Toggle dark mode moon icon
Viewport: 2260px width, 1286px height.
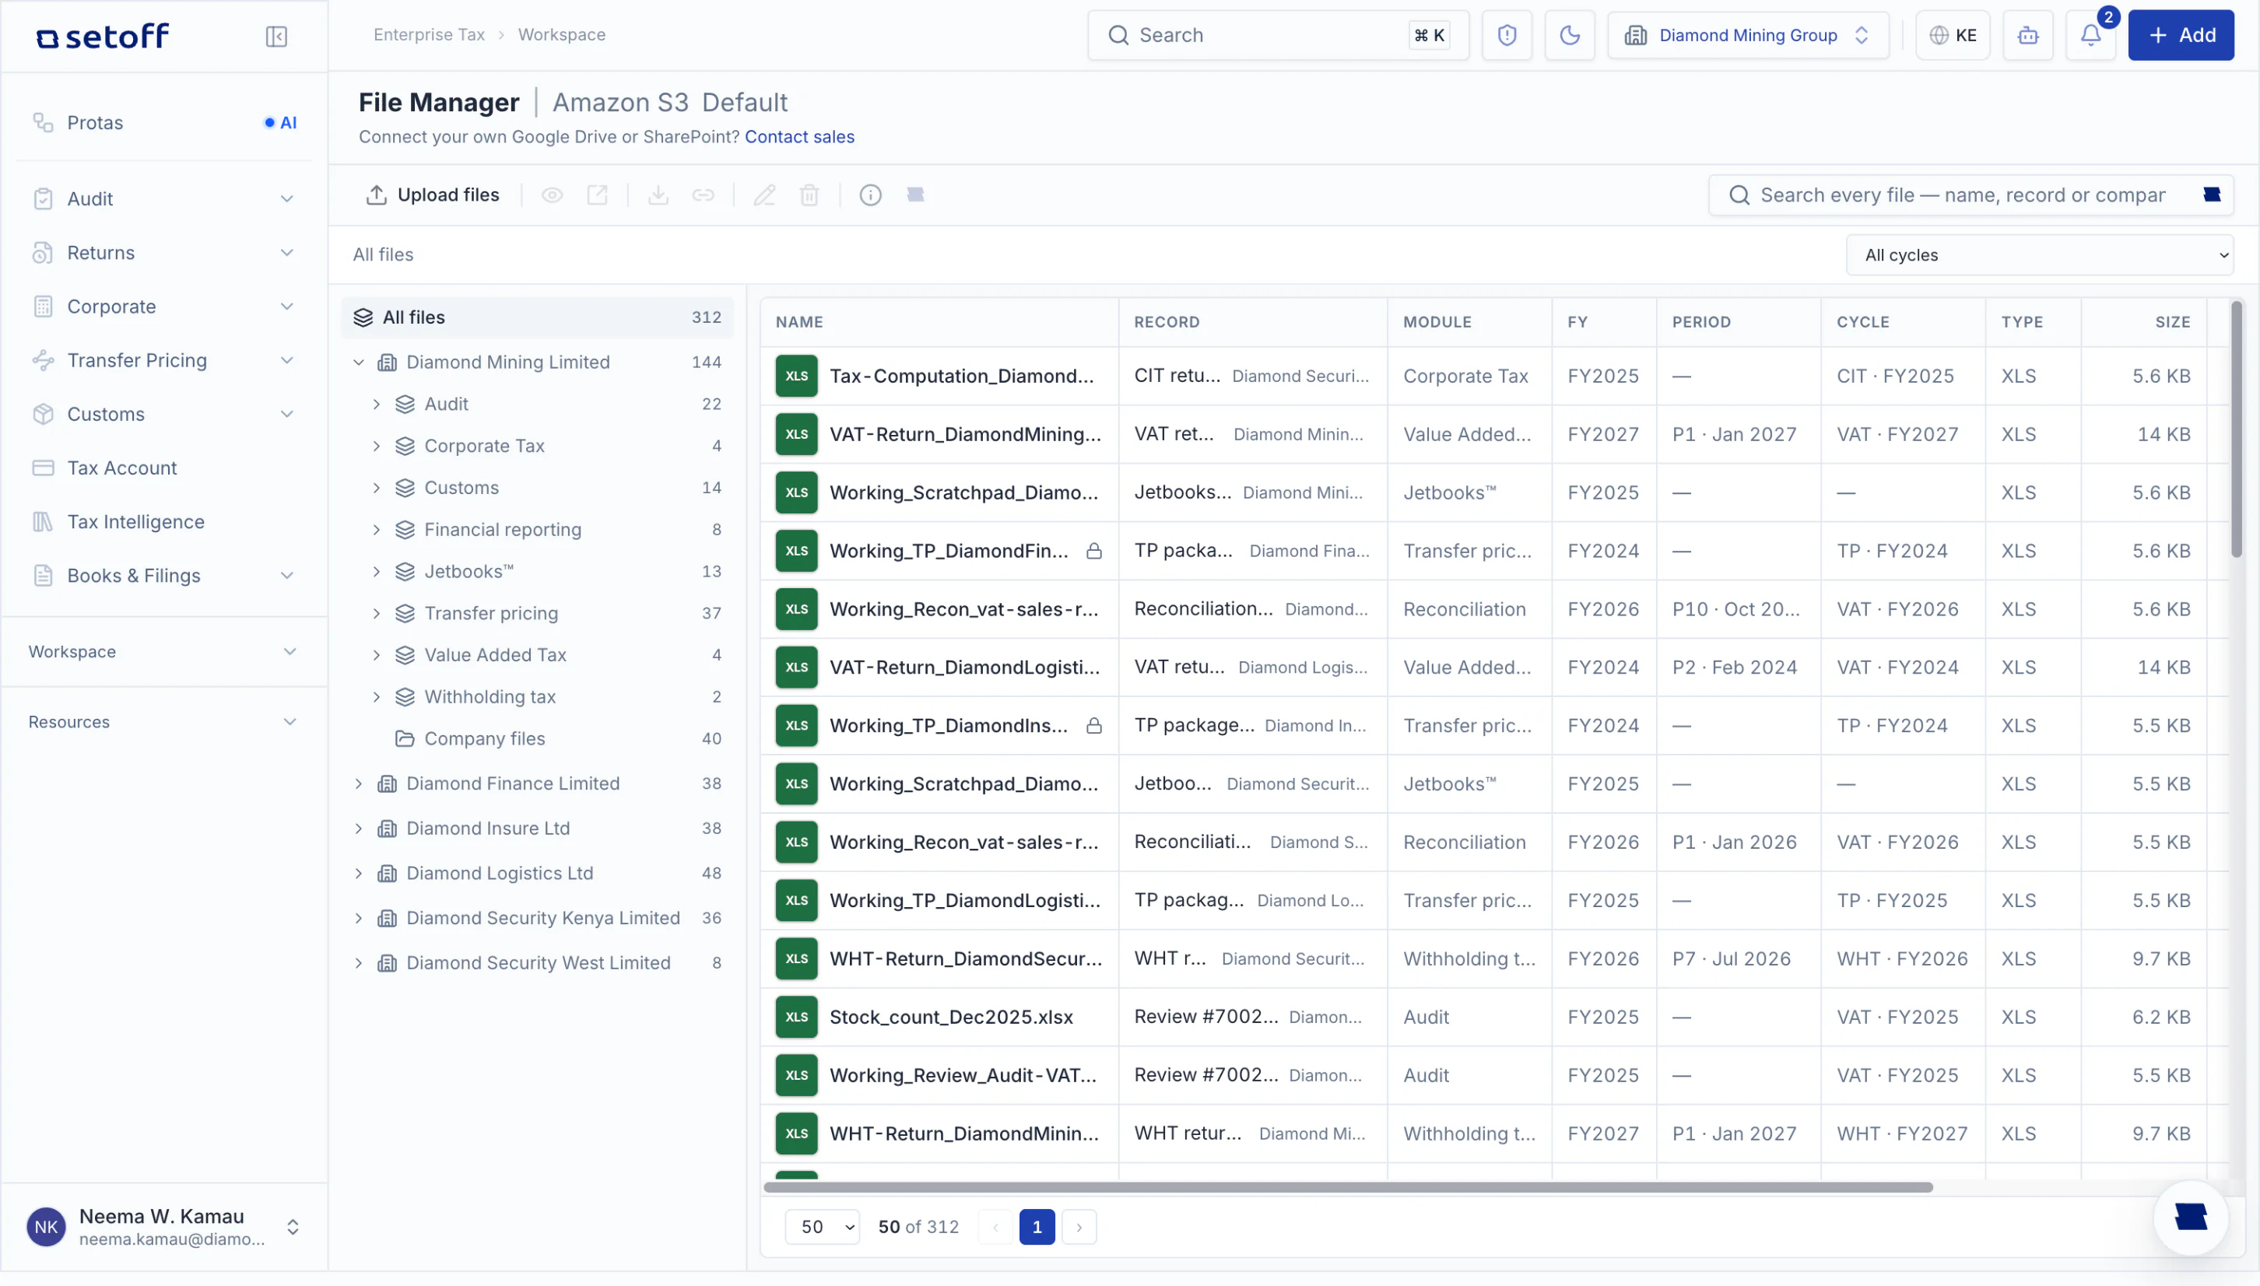[x=1569, y=35]
